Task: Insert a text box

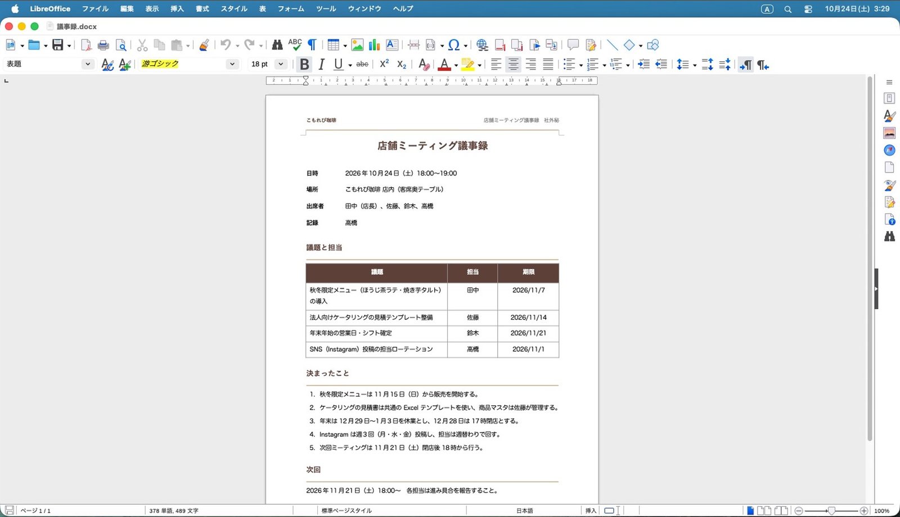Action: 392,45
